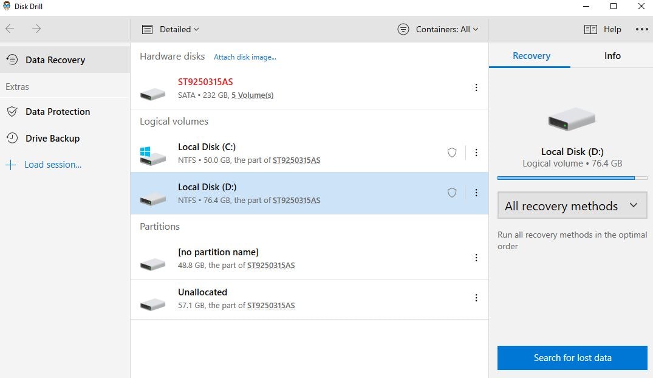653x378 pixels.
Task: Click the Attach disk image link
Action: pyautogui.click(x=245, y=57)
